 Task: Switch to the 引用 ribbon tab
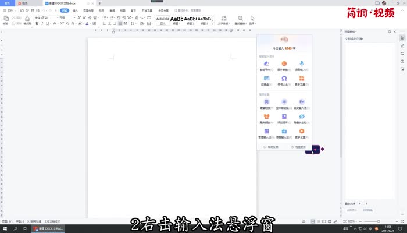[x=101, y=10]
